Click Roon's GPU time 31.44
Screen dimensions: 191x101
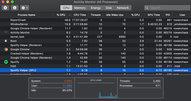click(x=158, y=41)
